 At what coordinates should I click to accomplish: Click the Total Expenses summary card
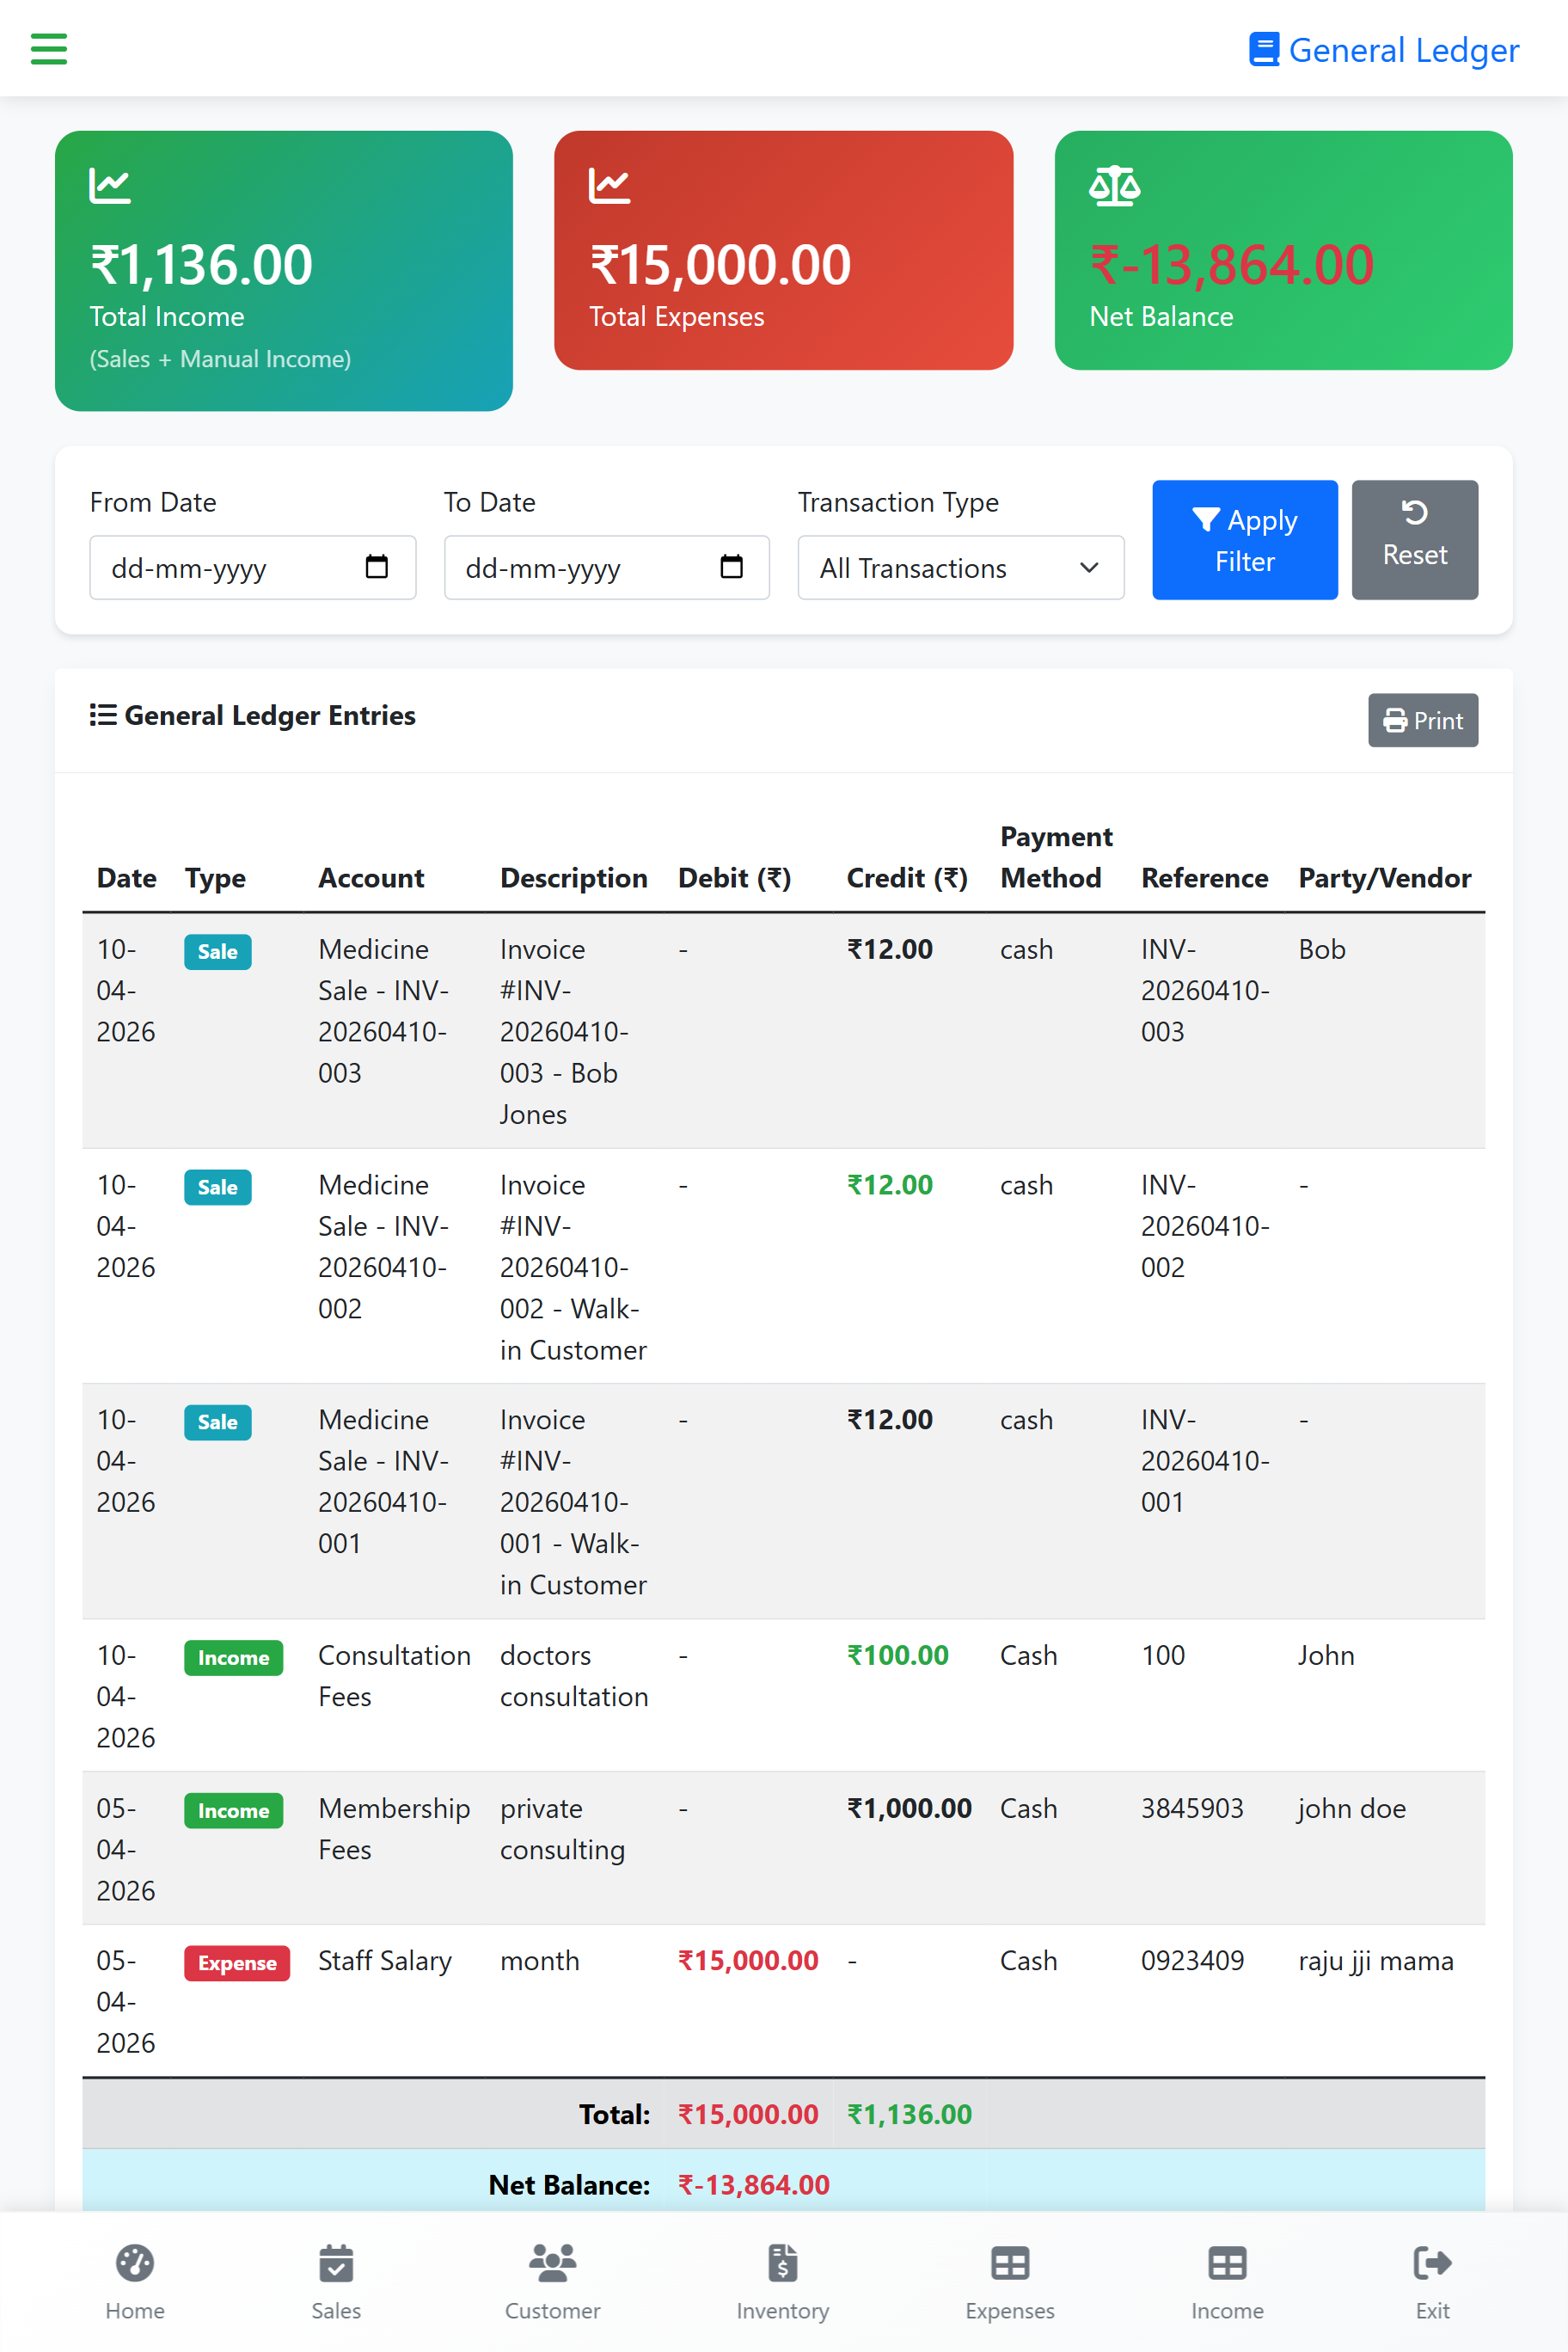(x=783, y=250)
